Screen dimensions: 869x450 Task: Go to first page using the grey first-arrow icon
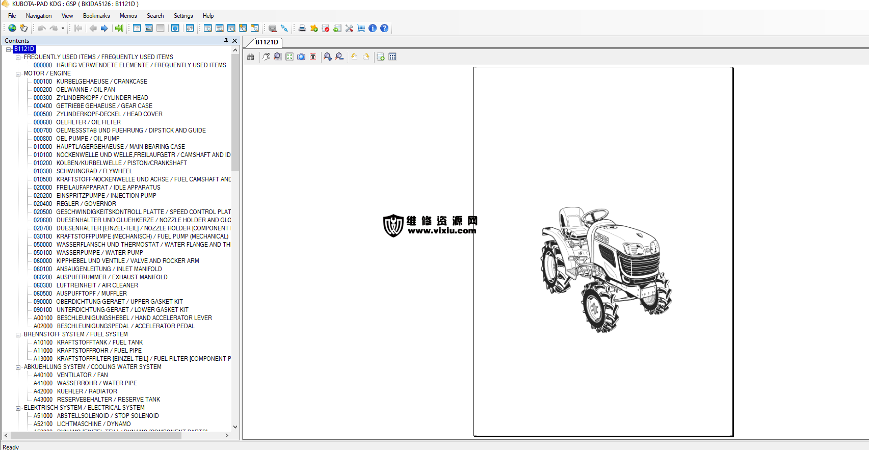[x=78, y=28]
